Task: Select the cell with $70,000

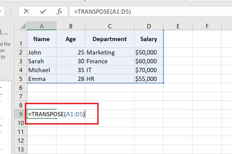Action: pos(149,70)
